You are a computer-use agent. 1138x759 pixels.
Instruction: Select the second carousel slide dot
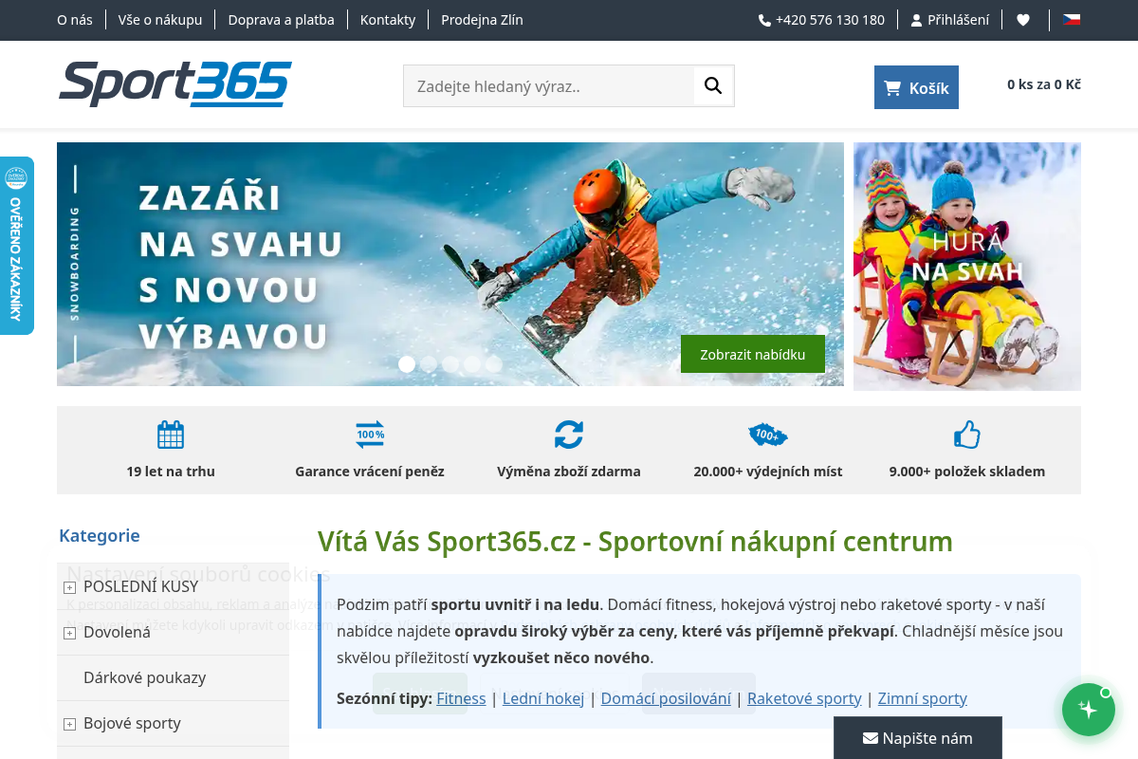429,364
